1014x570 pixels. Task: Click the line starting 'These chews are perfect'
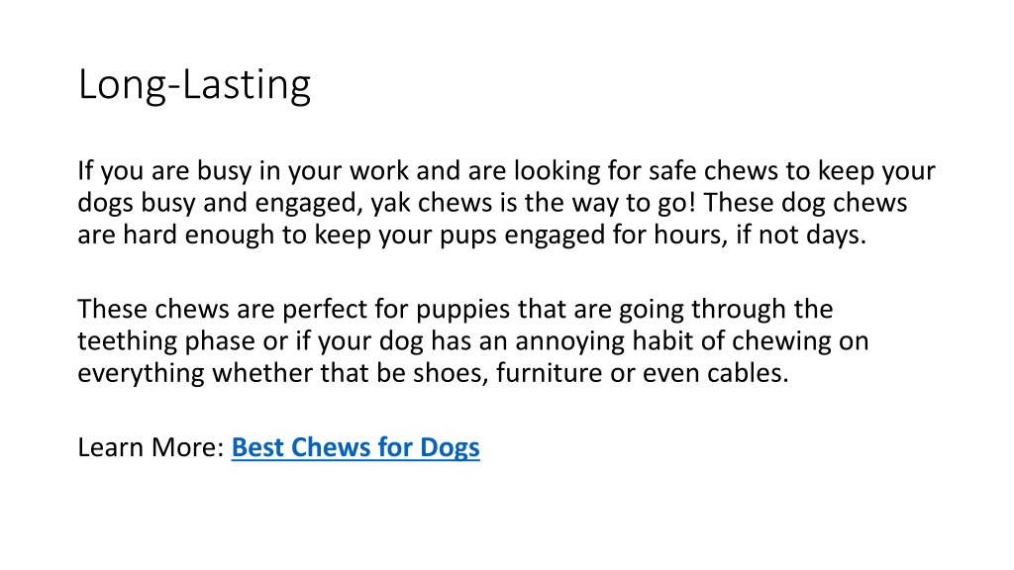pyautogui.click(x=456, y=309)
